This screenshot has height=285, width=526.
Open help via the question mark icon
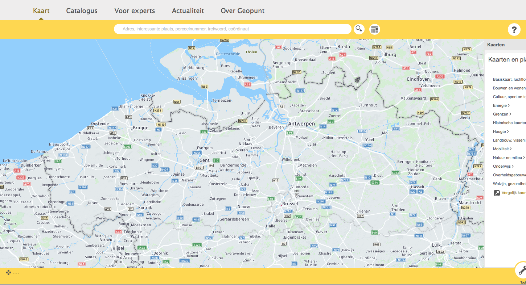pyautogui.click(x=514, y=30)
